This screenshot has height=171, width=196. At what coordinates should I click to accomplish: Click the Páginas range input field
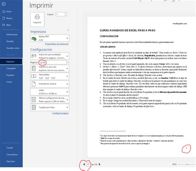[x=53, y=62]
